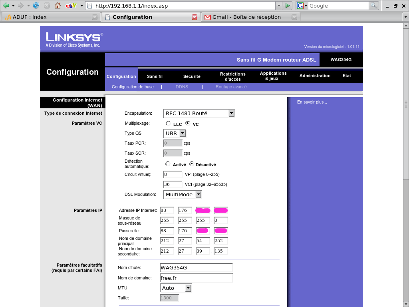Open the Etat router tab
The height and width of the screenshot is (307, 409).
(347, 76)
